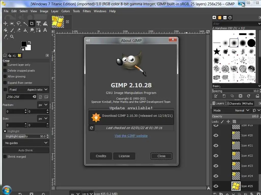Select the Warp Transform tool
The width and height of the screenshot is (261, 195).
point(45,23)
